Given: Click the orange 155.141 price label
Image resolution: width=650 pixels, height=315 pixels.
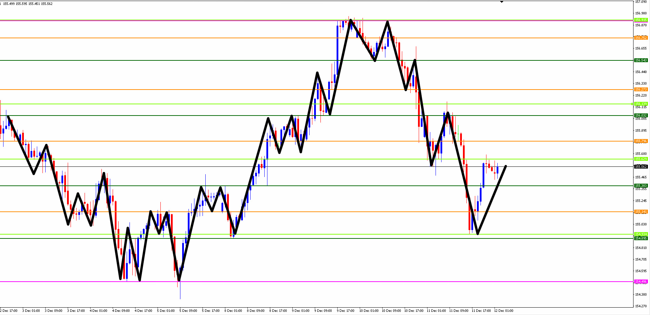Looking at the screenshot, I should pyautogui.click(x=641, y=212).
